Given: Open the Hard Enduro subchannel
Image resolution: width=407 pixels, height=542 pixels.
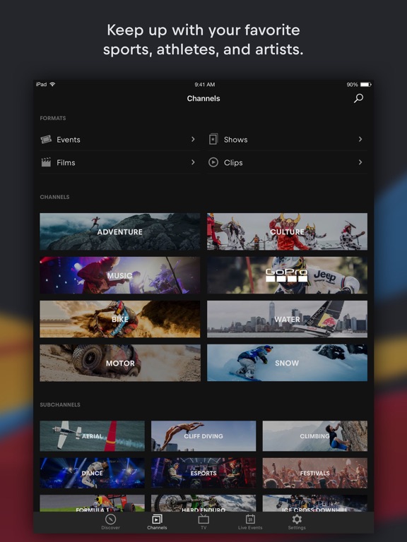Looking at the screenshot, I should point(203,503).
